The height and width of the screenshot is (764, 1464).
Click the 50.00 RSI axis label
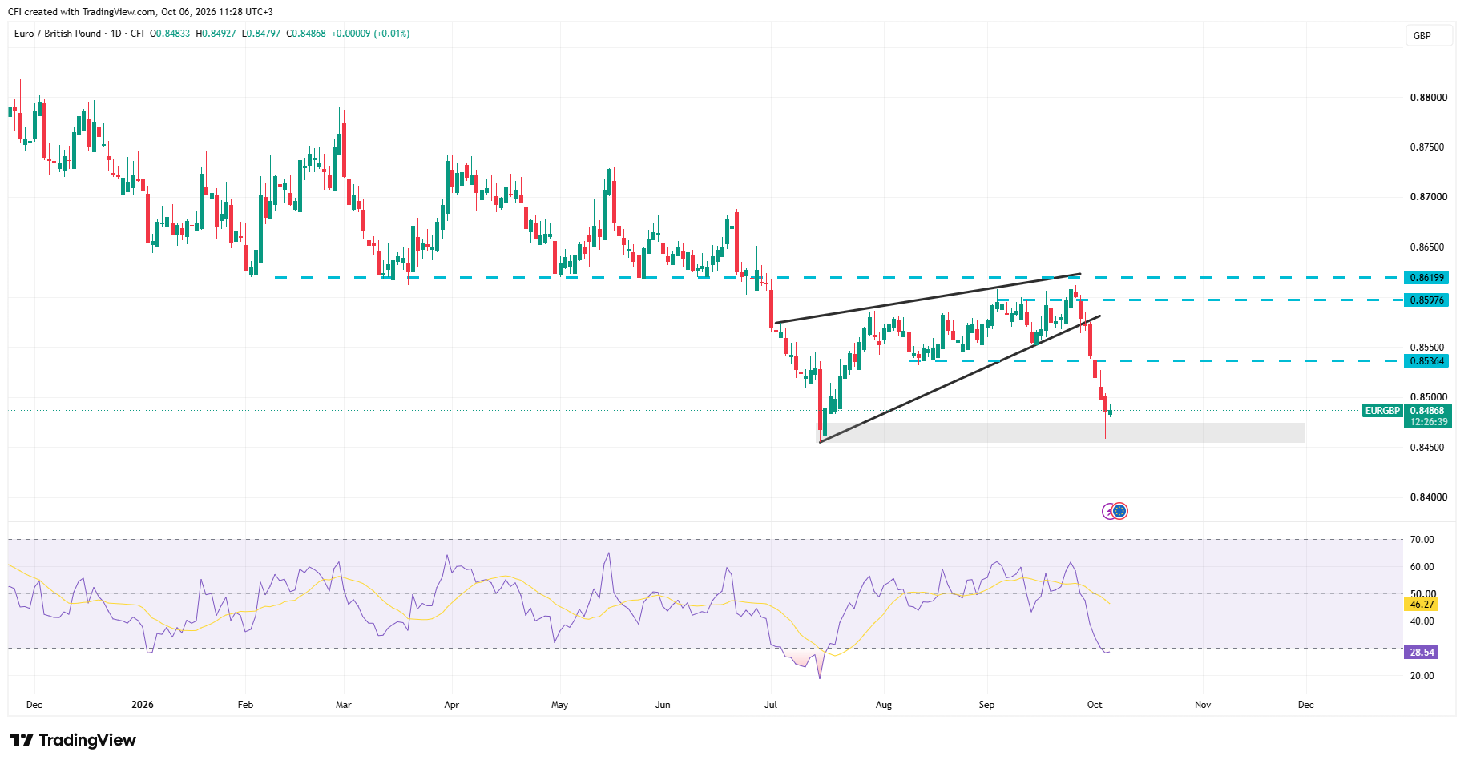click(1422, 594)
